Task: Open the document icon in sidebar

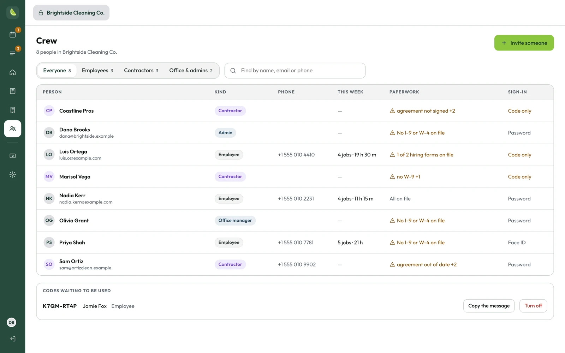Action: [13, 91]
